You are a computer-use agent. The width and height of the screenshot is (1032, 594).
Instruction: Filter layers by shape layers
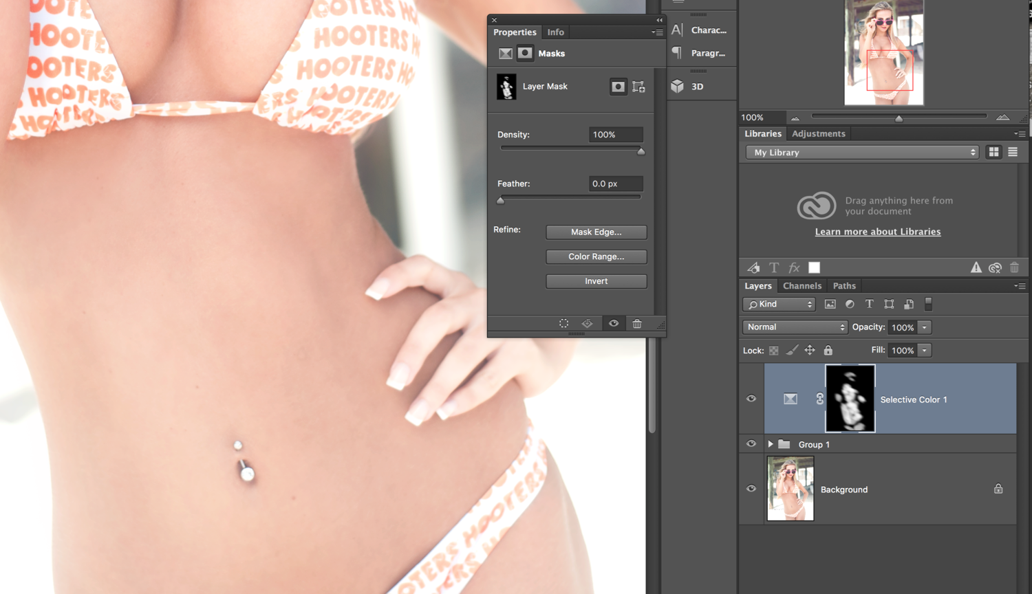coord(889,304)
